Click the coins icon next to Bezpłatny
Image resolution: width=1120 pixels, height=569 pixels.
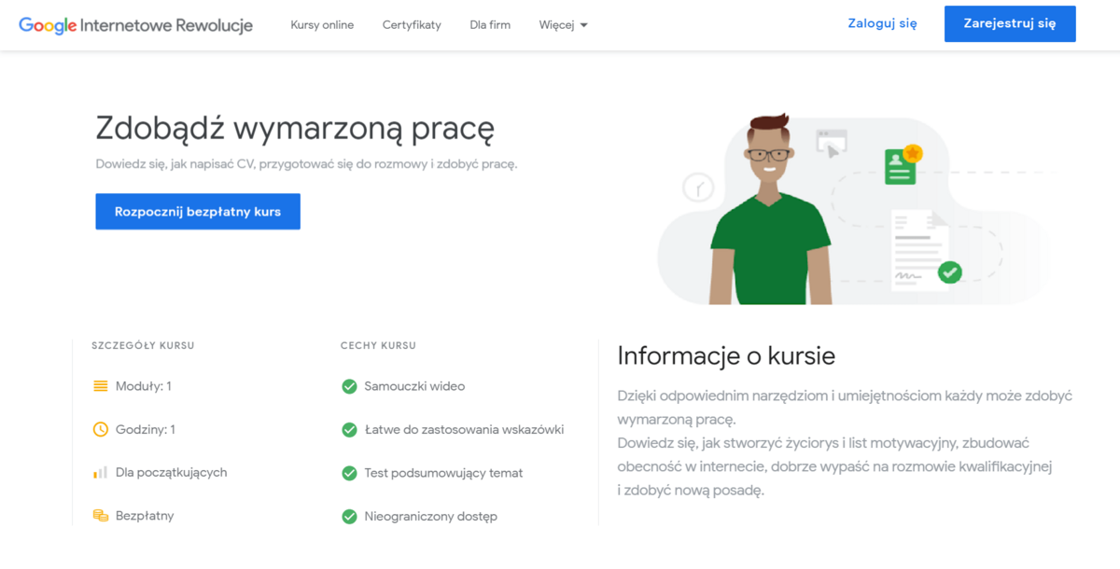click(x=101, y=516)
